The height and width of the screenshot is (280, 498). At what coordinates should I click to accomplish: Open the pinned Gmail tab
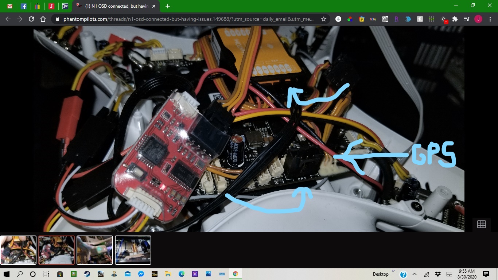[x=10, y=6]
